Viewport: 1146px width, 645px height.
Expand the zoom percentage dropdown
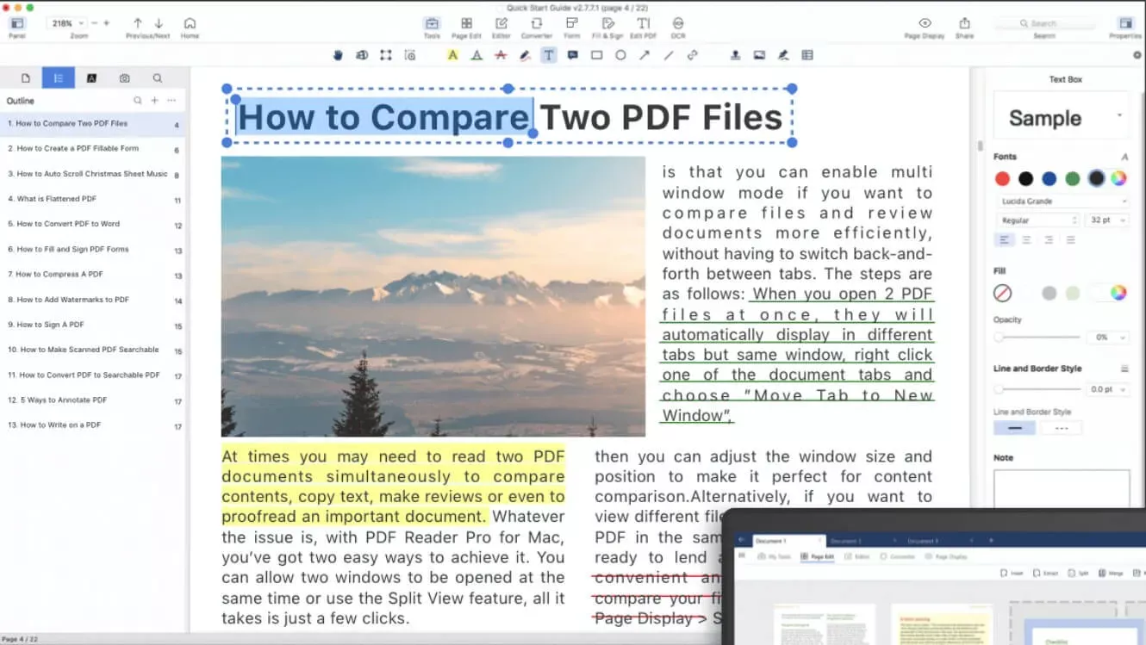(x=68, y=23)
